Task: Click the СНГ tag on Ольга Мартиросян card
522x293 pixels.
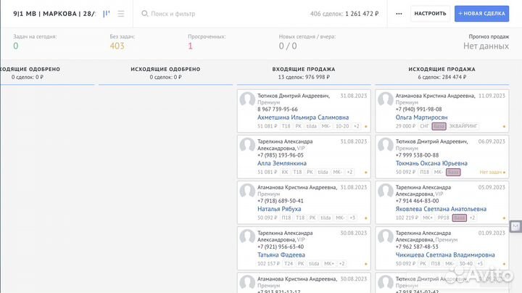Action: [x=424, y=126]
